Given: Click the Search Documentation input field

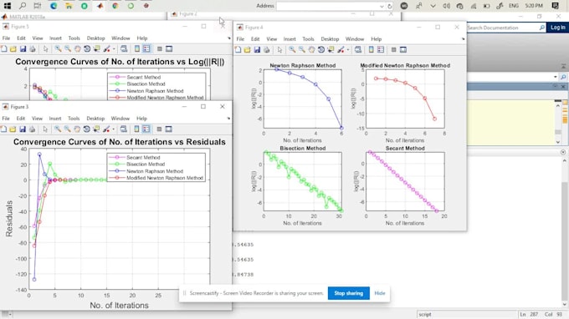Looking at the screenshot, I should [503, 28].
